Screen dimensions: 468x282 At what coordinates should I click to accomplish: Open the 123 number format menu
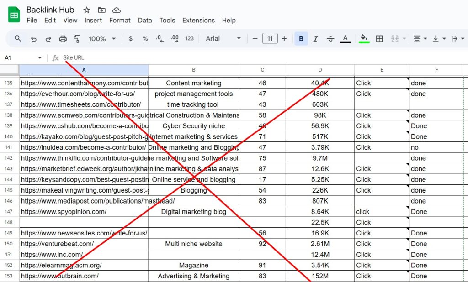coord(189,38)
